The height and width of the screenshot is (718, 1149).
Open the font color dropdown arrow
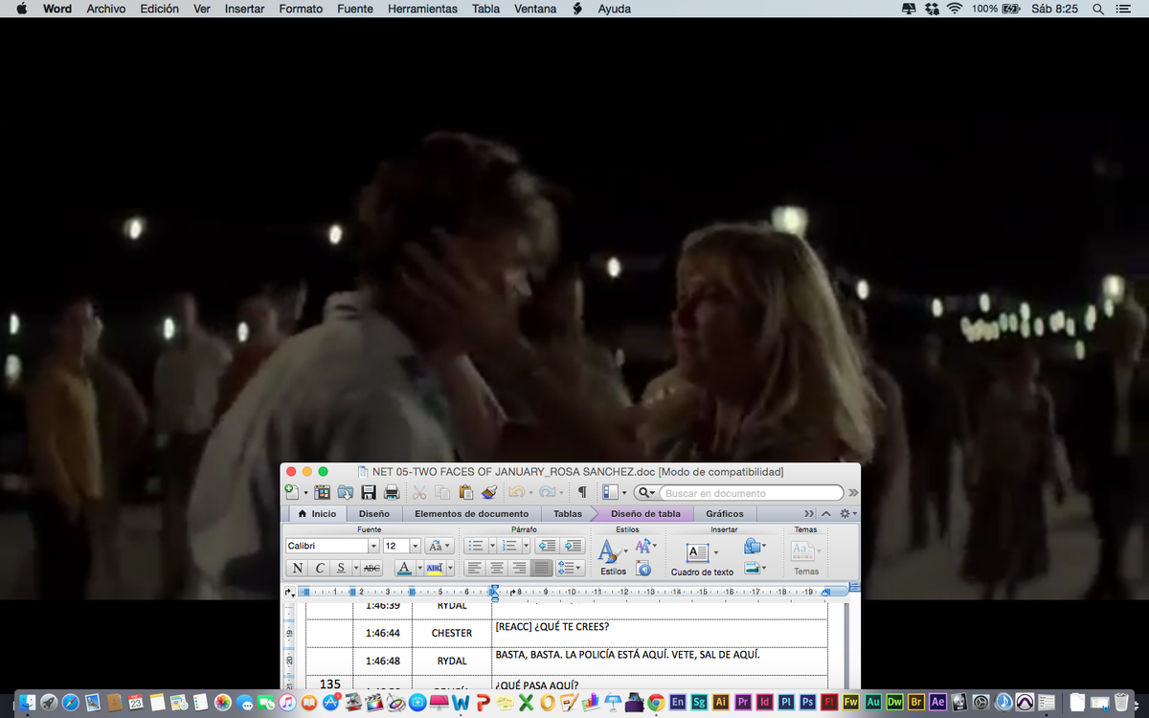pos(418,568)
